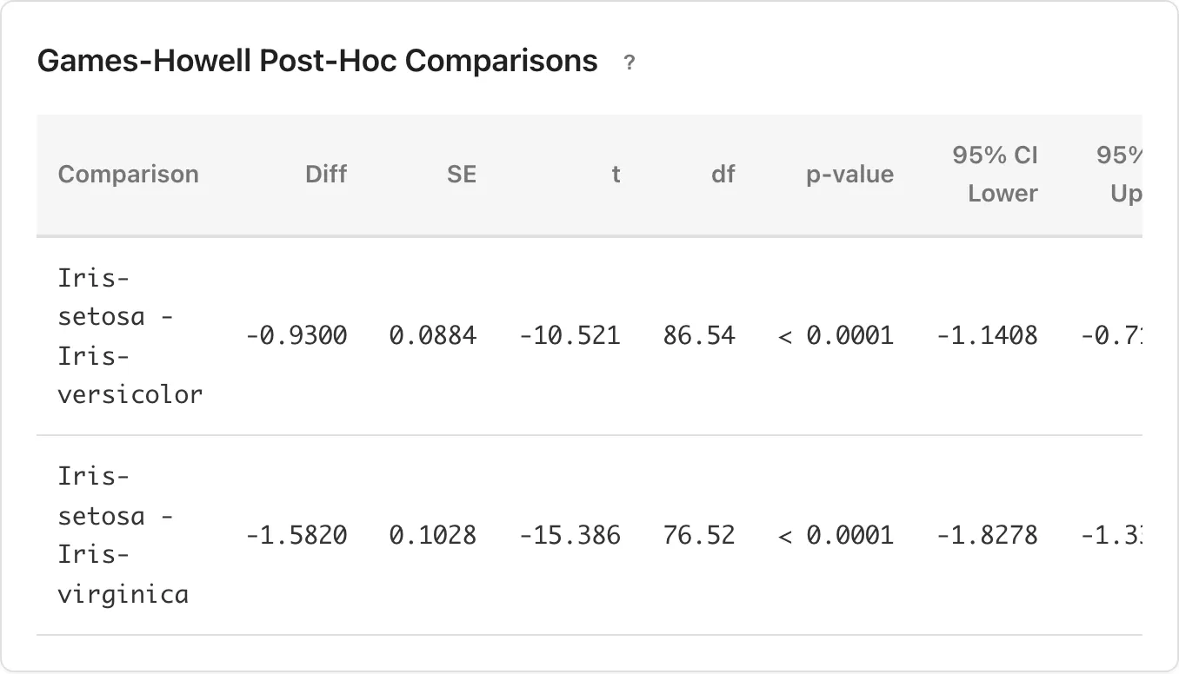
Task: Click the df column header
Action: (723, 174)
